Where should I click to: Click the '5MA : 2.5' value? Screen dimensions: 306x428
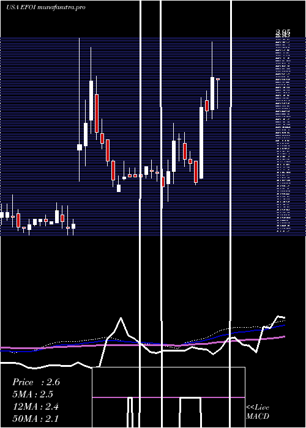pos(32,394)
